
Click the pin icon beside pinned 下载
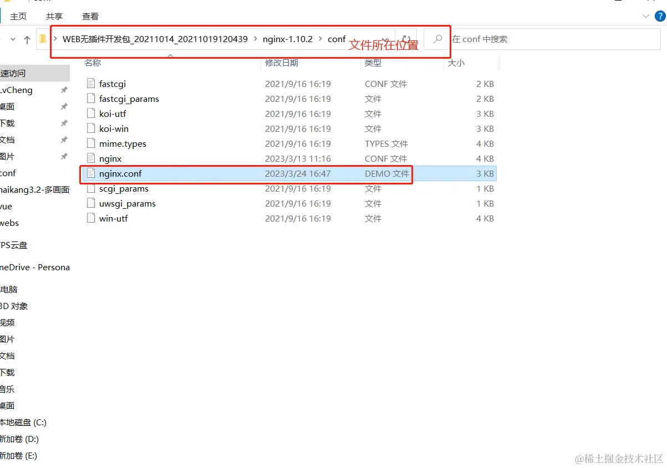(x=64, y=123)
